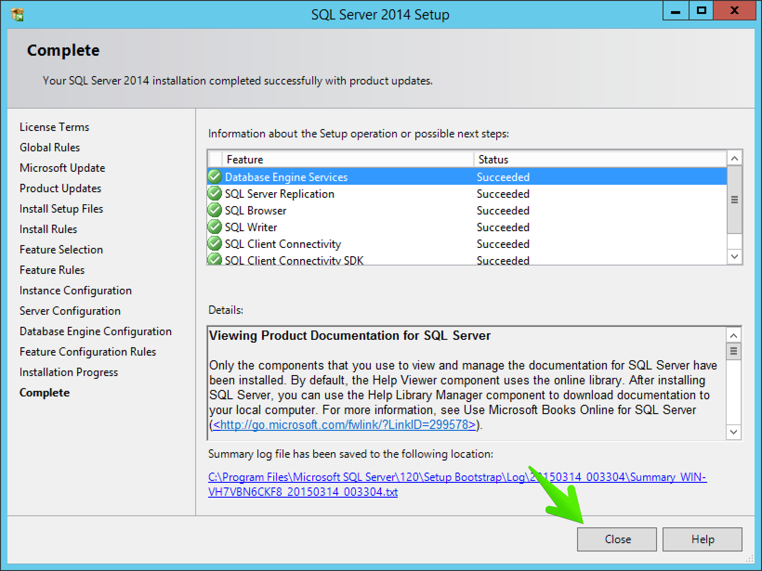Click the Details box scrollbar thumb
The image size is (762, 571).
(x=734, y=351)
